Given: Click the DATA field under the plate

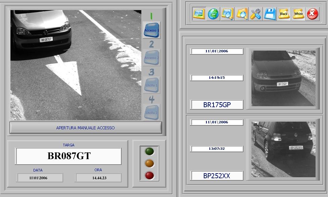Looking at the screenshot, I should tap(40, 178).
